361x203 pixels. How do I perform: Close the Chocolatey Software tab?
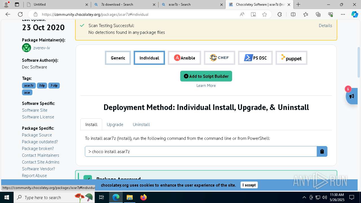(x=289, y=5)
